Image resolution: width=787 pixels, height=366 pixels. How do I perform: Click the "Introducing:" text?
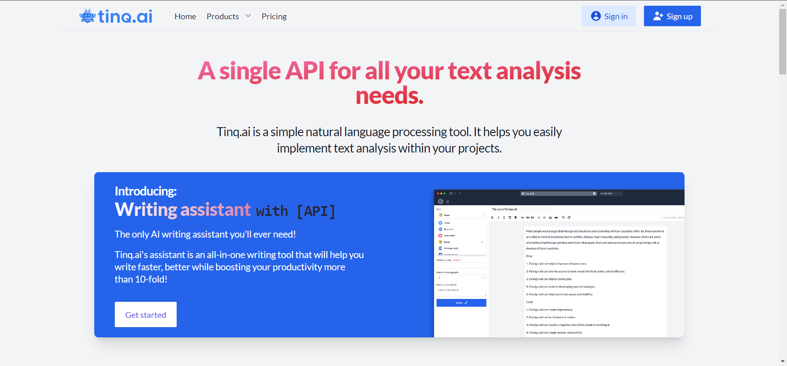146,191
